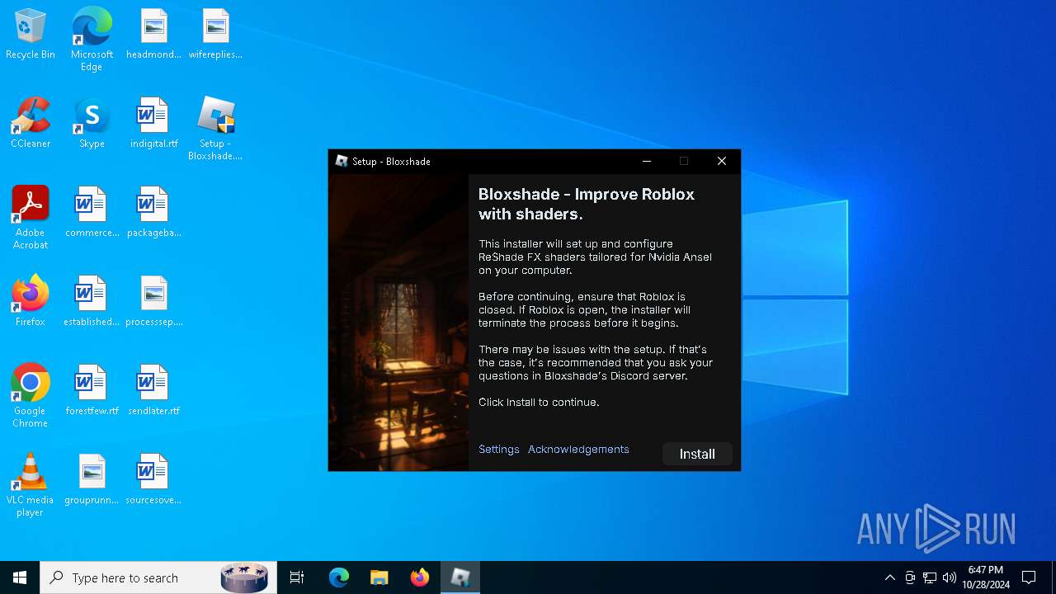Click the Install button
This screenshot has width=1056, height=594.
697,454
